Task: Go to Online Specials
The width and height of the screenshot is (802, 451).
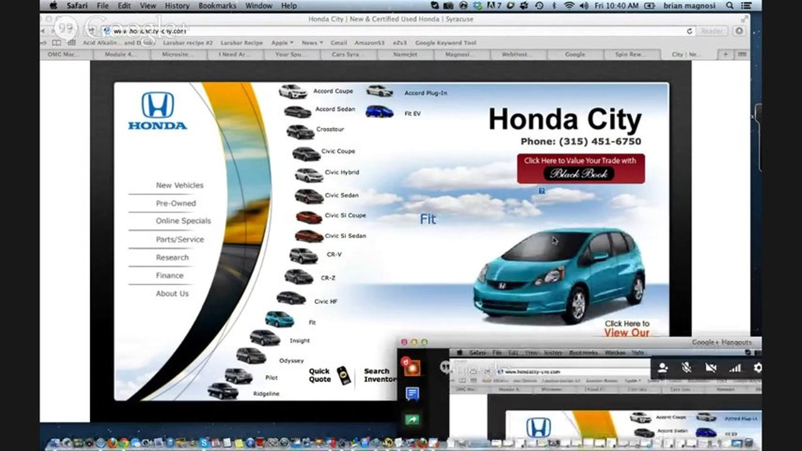Action: pos(183,221)
